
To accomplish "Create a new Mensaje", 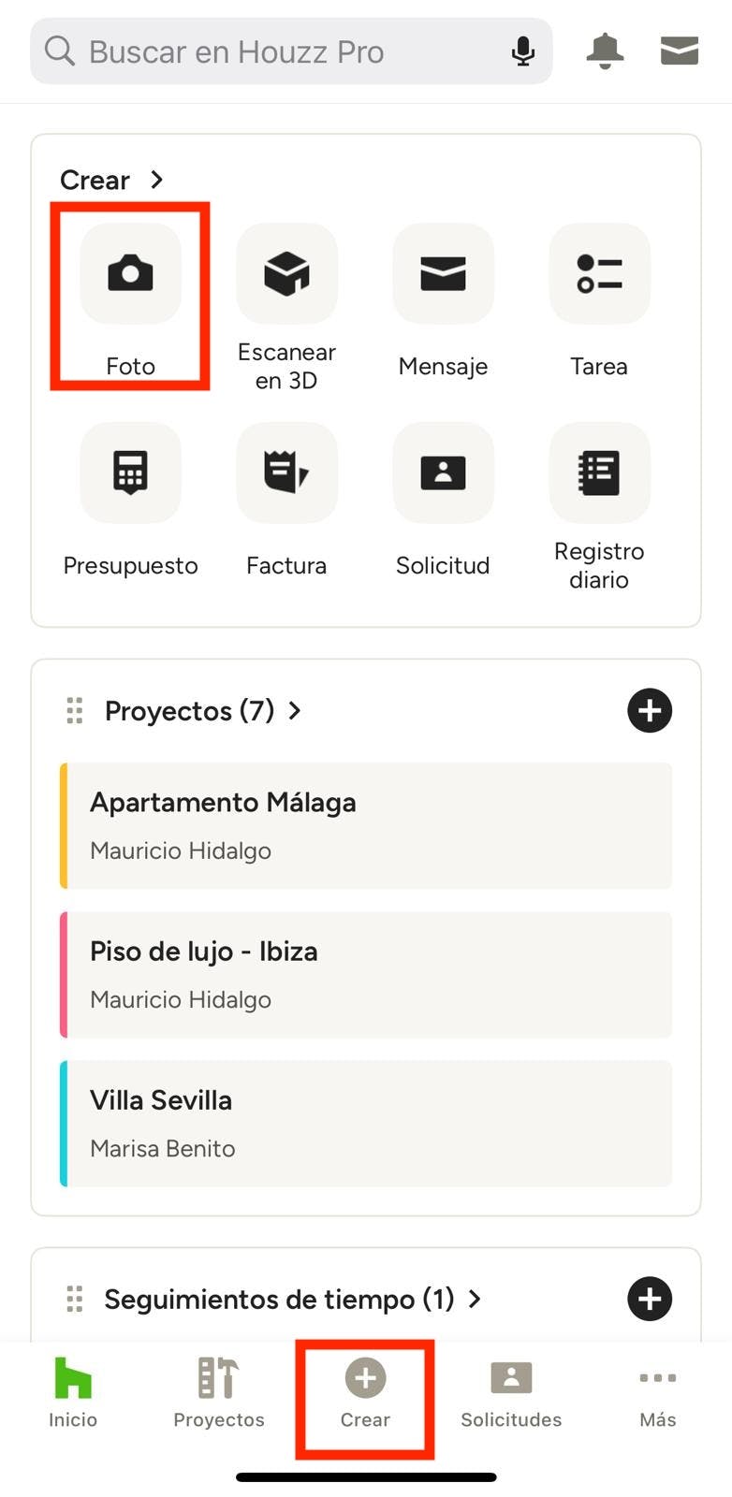I will (443, 274).
